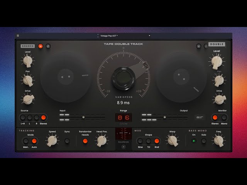The image size is (247, 185).
Task: Click the Tracking Speed knob
Action: pos(52,141)
